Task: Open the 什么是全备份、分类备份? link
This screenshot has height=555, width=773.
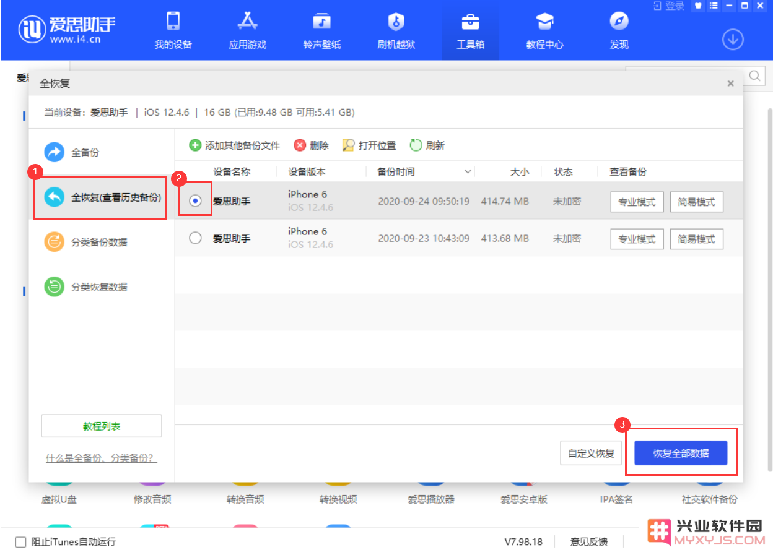Action: click(102, 458)
